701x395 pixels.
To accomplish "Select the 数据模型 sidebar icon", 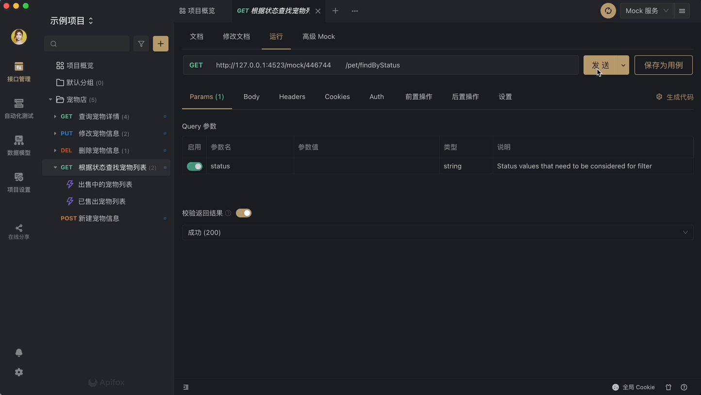I will [x=18, y=145].
